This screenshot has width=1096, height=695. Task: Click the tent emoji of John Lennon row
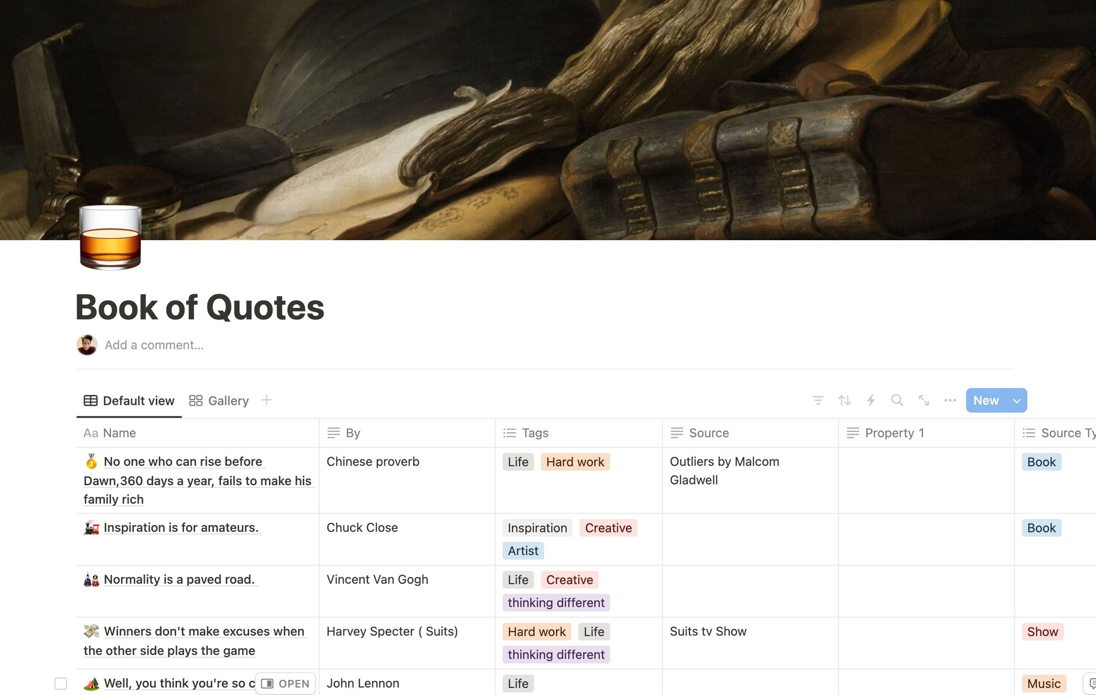click(91, 684)
